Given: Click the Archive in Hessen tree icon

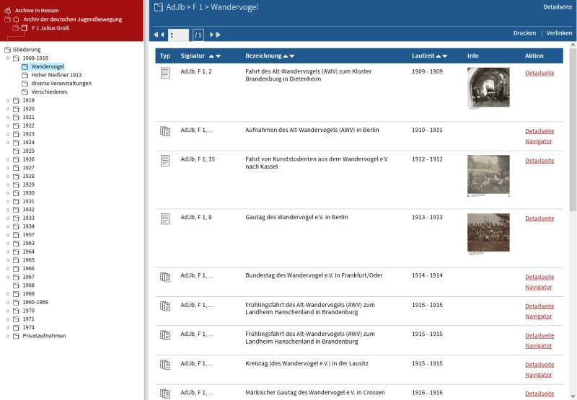Looking at the screenshot, I should [7, 12].
